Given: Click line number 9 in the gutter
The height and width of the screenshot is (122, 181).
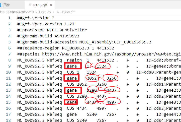Looking at the screenshot, I should [x=10, y=66].
